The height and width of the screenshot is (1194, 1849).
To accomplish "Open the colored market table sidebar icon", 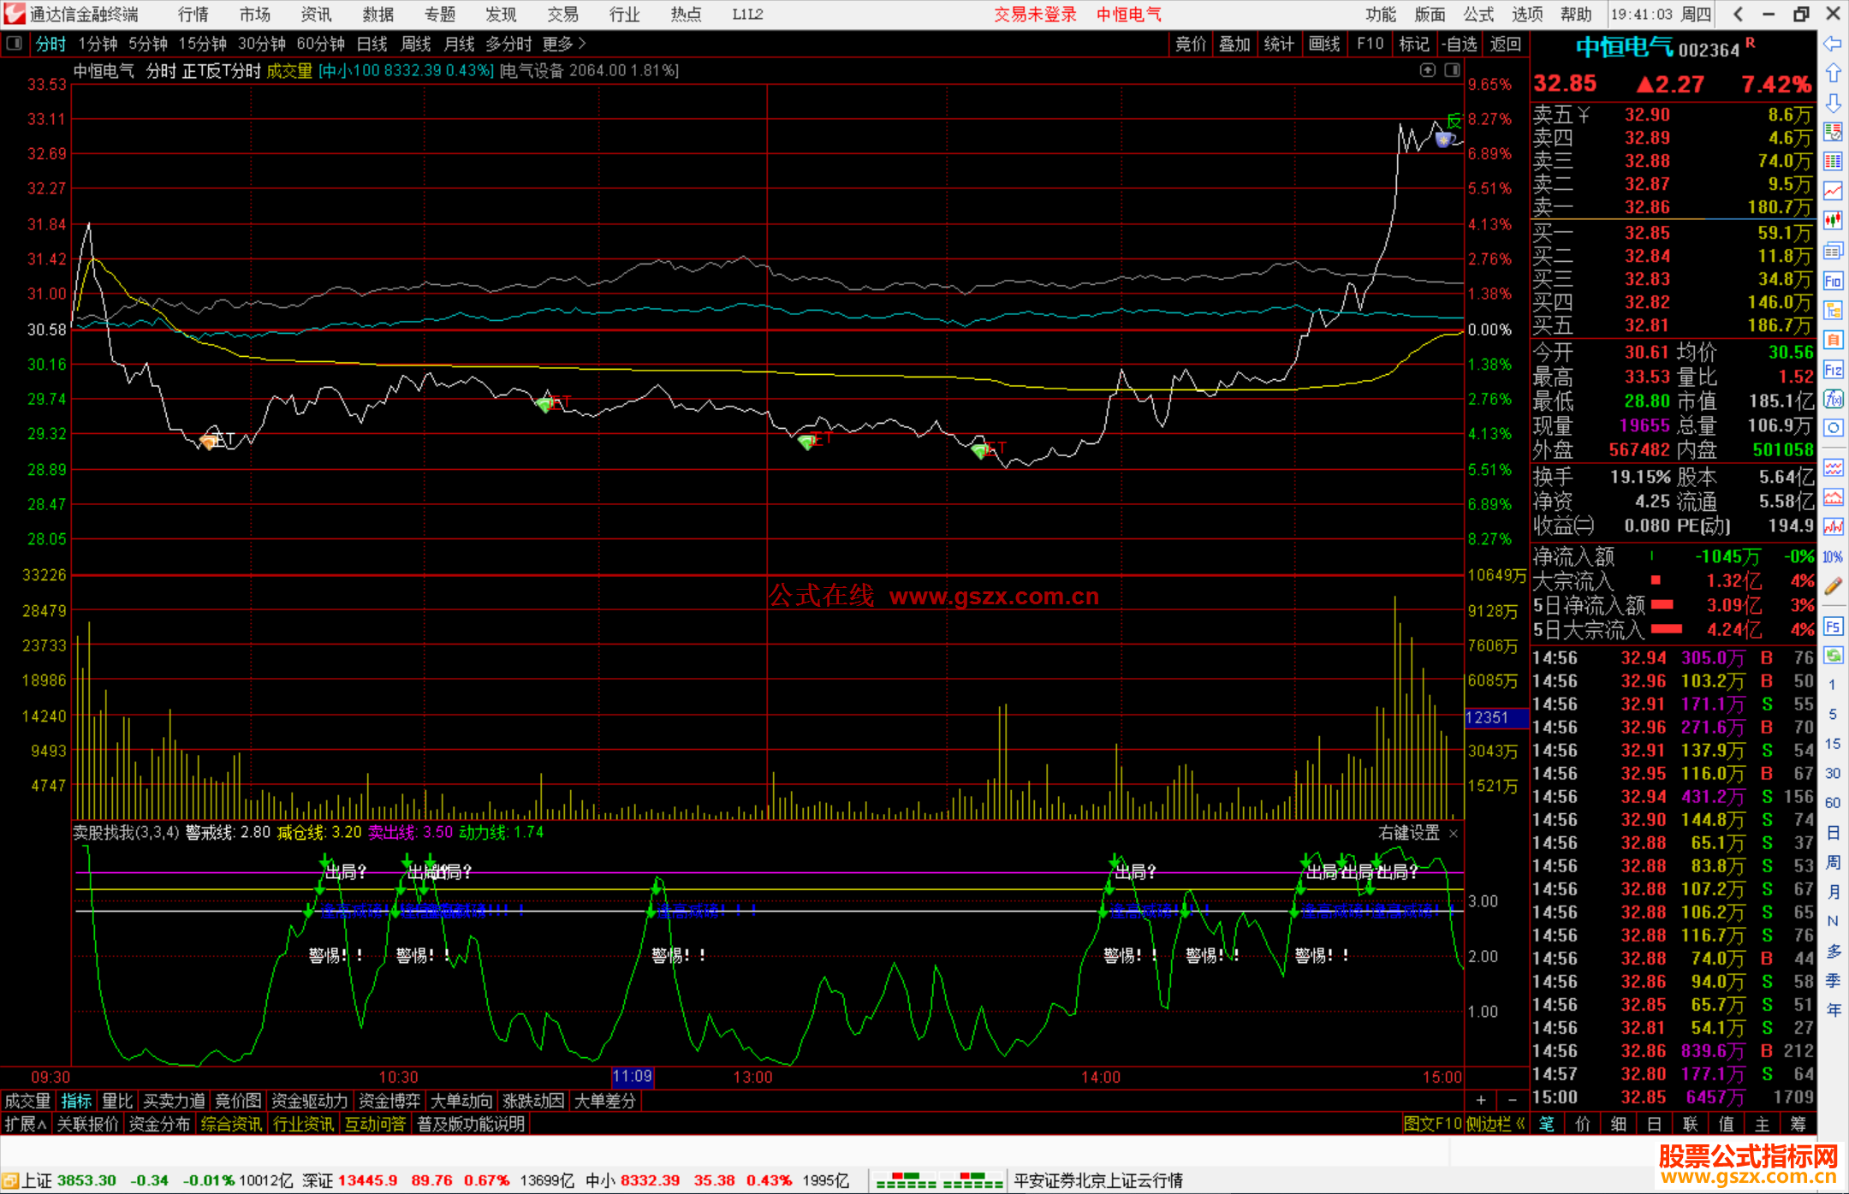I will point(1833,161).
